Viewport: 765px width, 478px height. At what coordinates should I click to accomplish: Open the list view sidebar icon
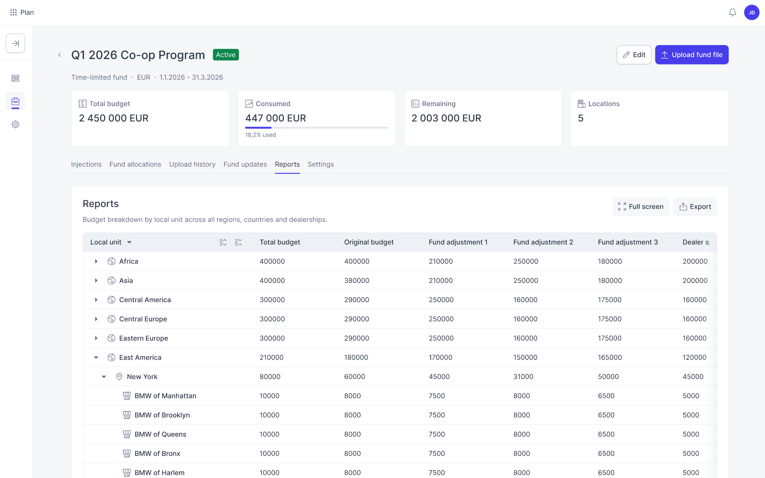[x=15, y=78]
